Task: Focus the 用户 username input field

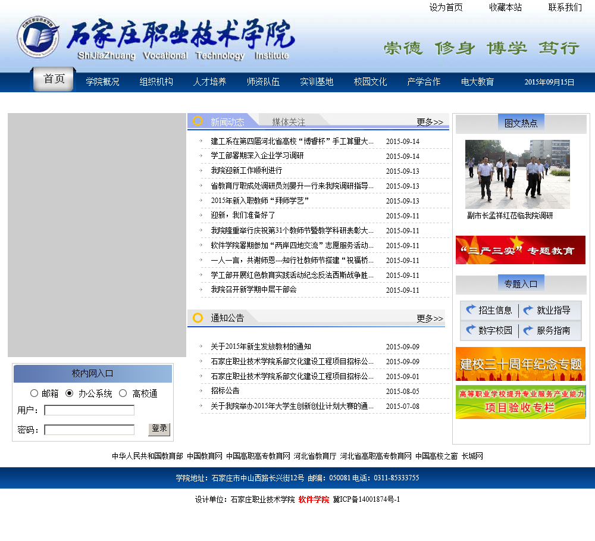Action: coord(89,410)
